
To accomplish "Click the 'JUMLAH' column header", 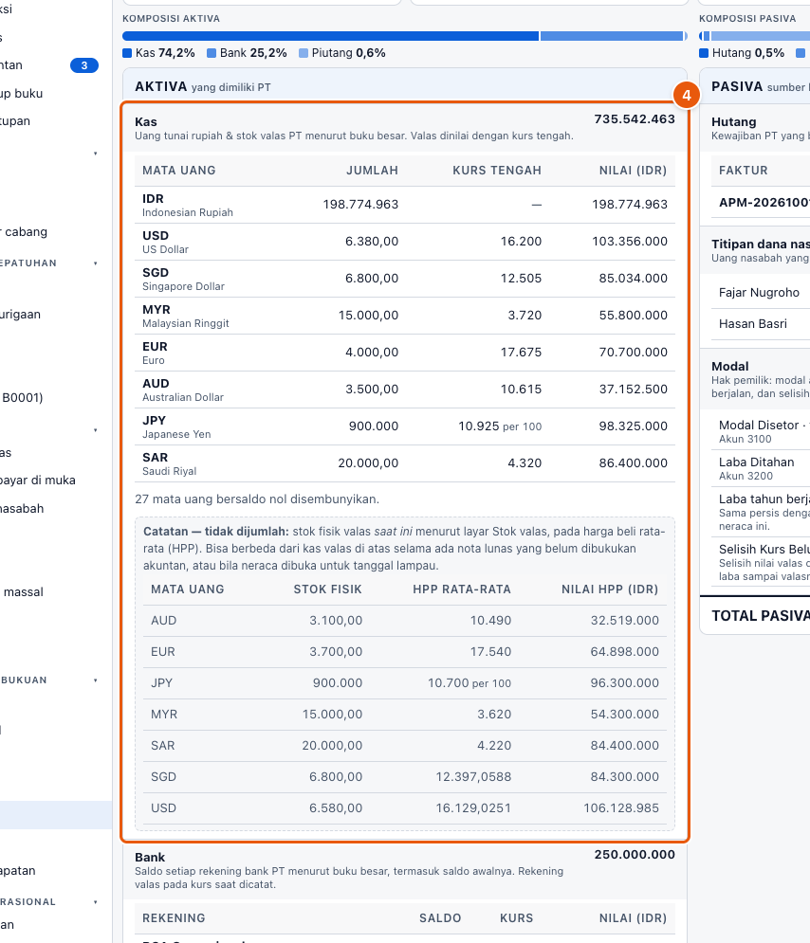I will point(372,171).
